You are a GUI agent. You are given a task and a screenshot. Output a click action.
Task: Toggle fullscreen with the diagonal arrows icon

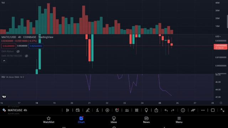(x=222, y=110)
